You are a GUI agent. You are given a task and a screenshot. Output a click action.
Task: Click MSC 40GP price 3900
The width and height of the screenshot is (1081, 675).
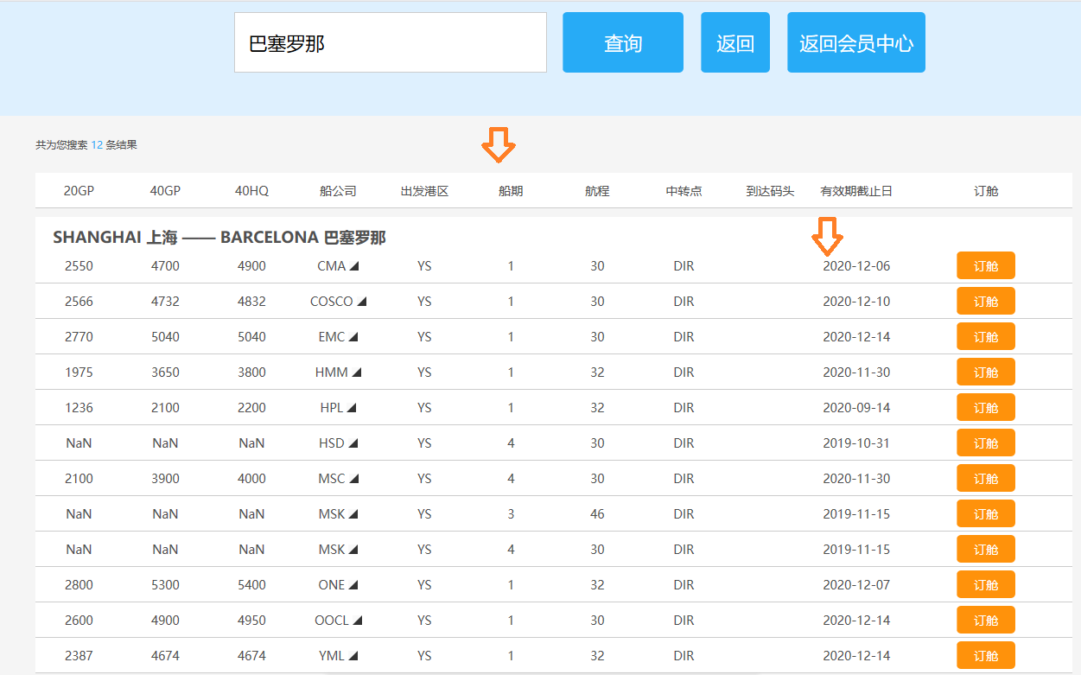coord(165,479)
